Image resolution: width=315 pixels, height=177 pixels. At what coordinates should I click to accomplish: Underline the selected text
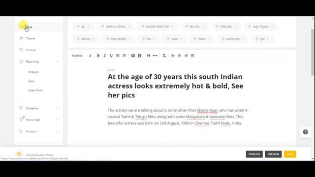coord(111,56)
